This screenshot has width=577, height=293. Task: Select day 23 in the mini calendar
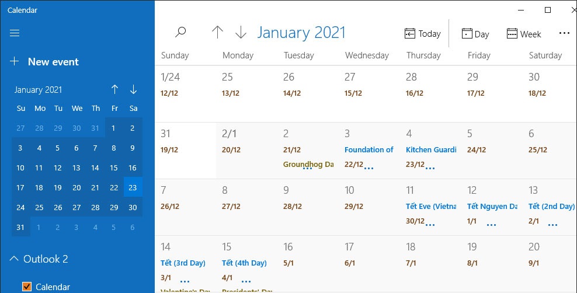(133, 187)
